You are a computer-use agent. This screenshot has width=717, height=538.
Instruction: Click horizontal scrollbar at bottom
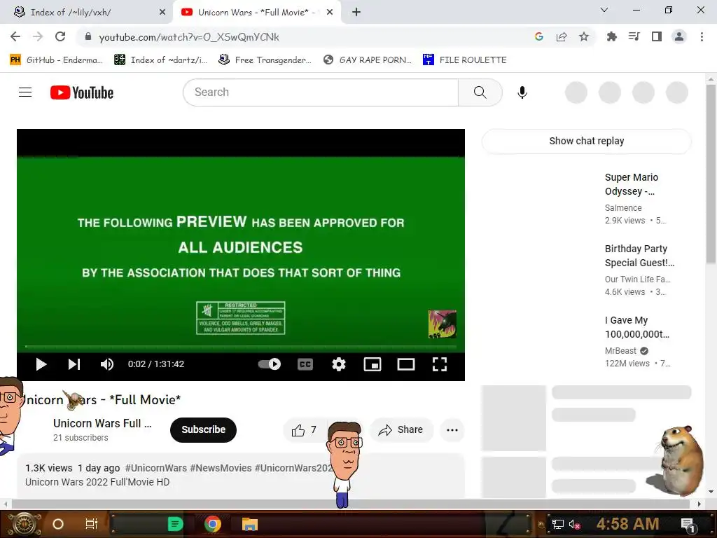tap(350, 504)
